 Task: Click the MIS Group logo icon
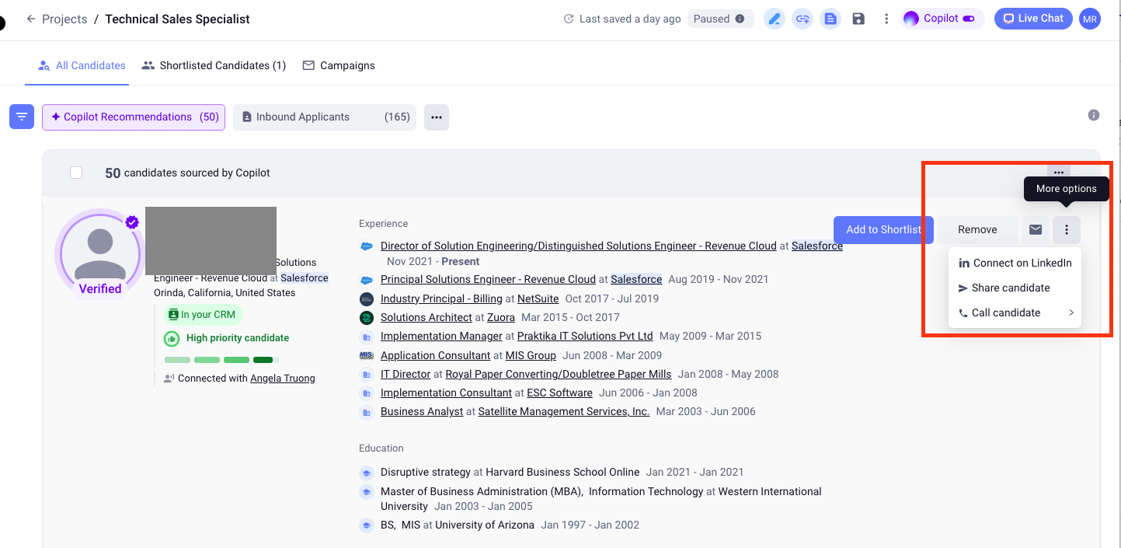click(367, 355)
